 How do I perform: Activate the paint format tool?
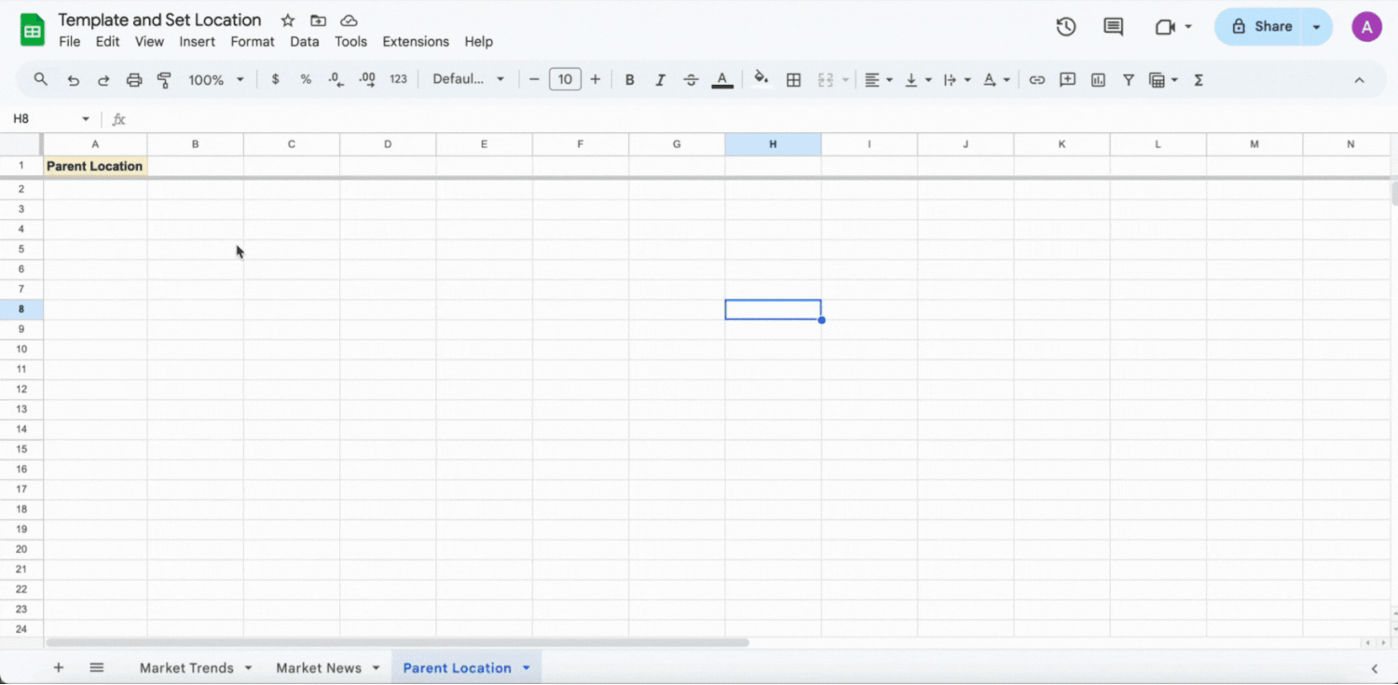[164, 80]
